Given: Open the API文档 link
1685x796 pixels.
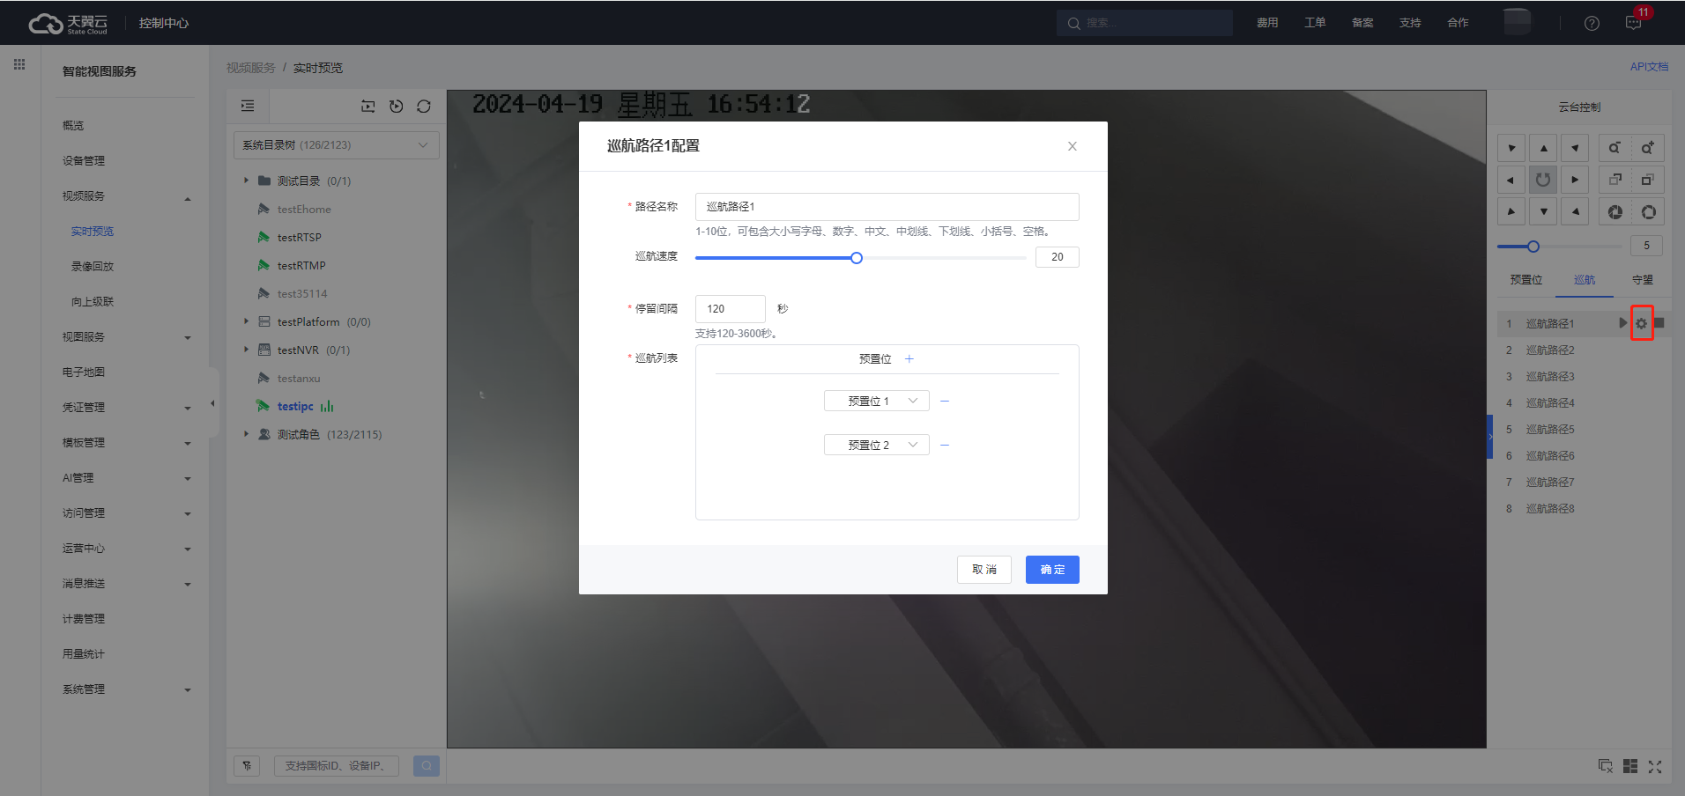Looking at the screenshot, I should [1649, 67].
